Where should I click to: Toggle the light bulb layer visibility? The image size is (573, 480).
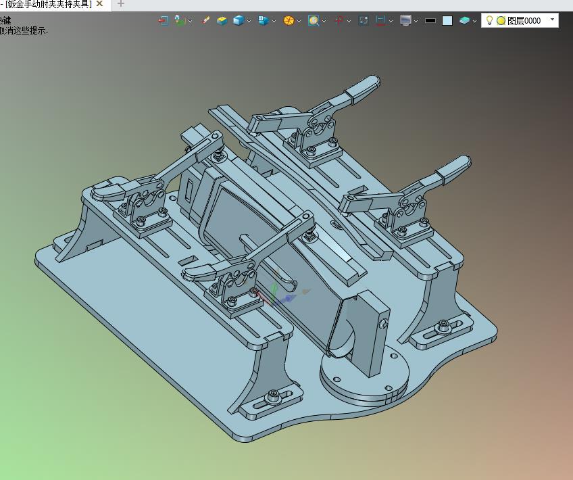pos(489,20)
